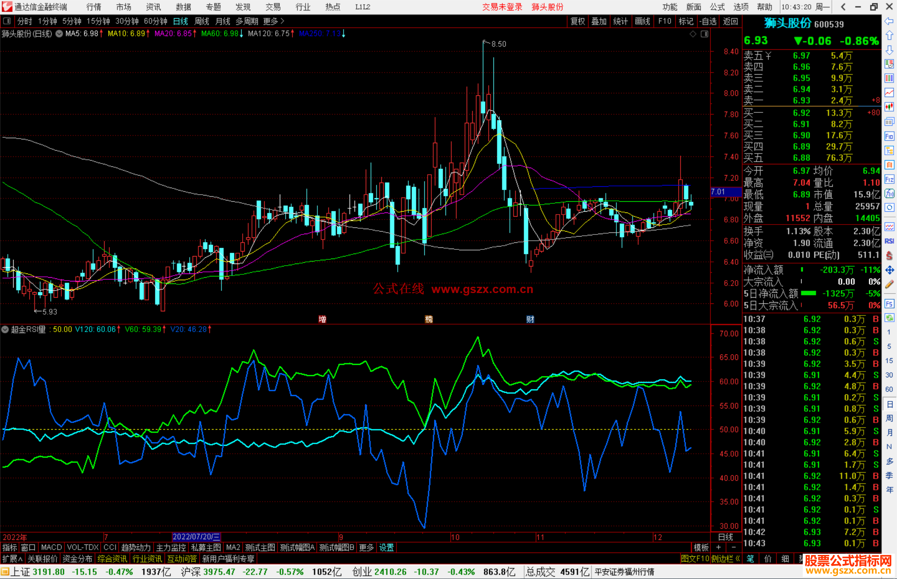This screenshot has height=579, width=897.
Task: Expand the 更多 period options chevron
Action: (282, 21)
